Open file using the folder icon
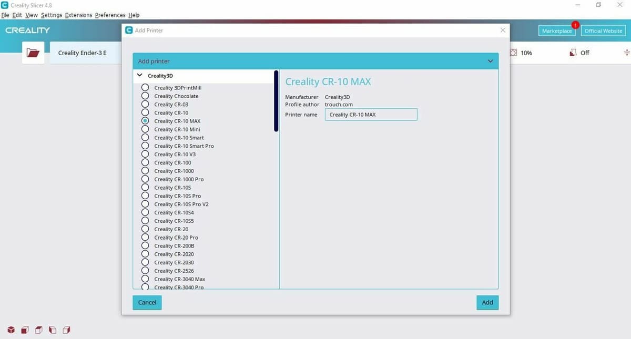This screenshot has width=631, height=339. coord(33,53)
